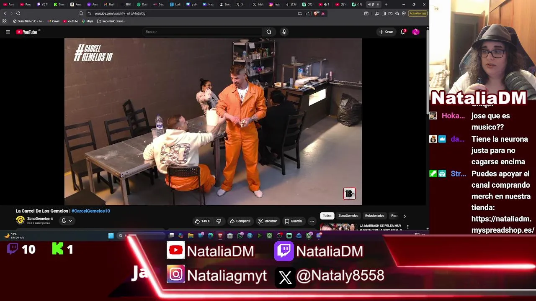Image resolution: width=536 pixels, height=301 pixels.
Task: Open the three-dot more actions menu
Action: point(312,221)
